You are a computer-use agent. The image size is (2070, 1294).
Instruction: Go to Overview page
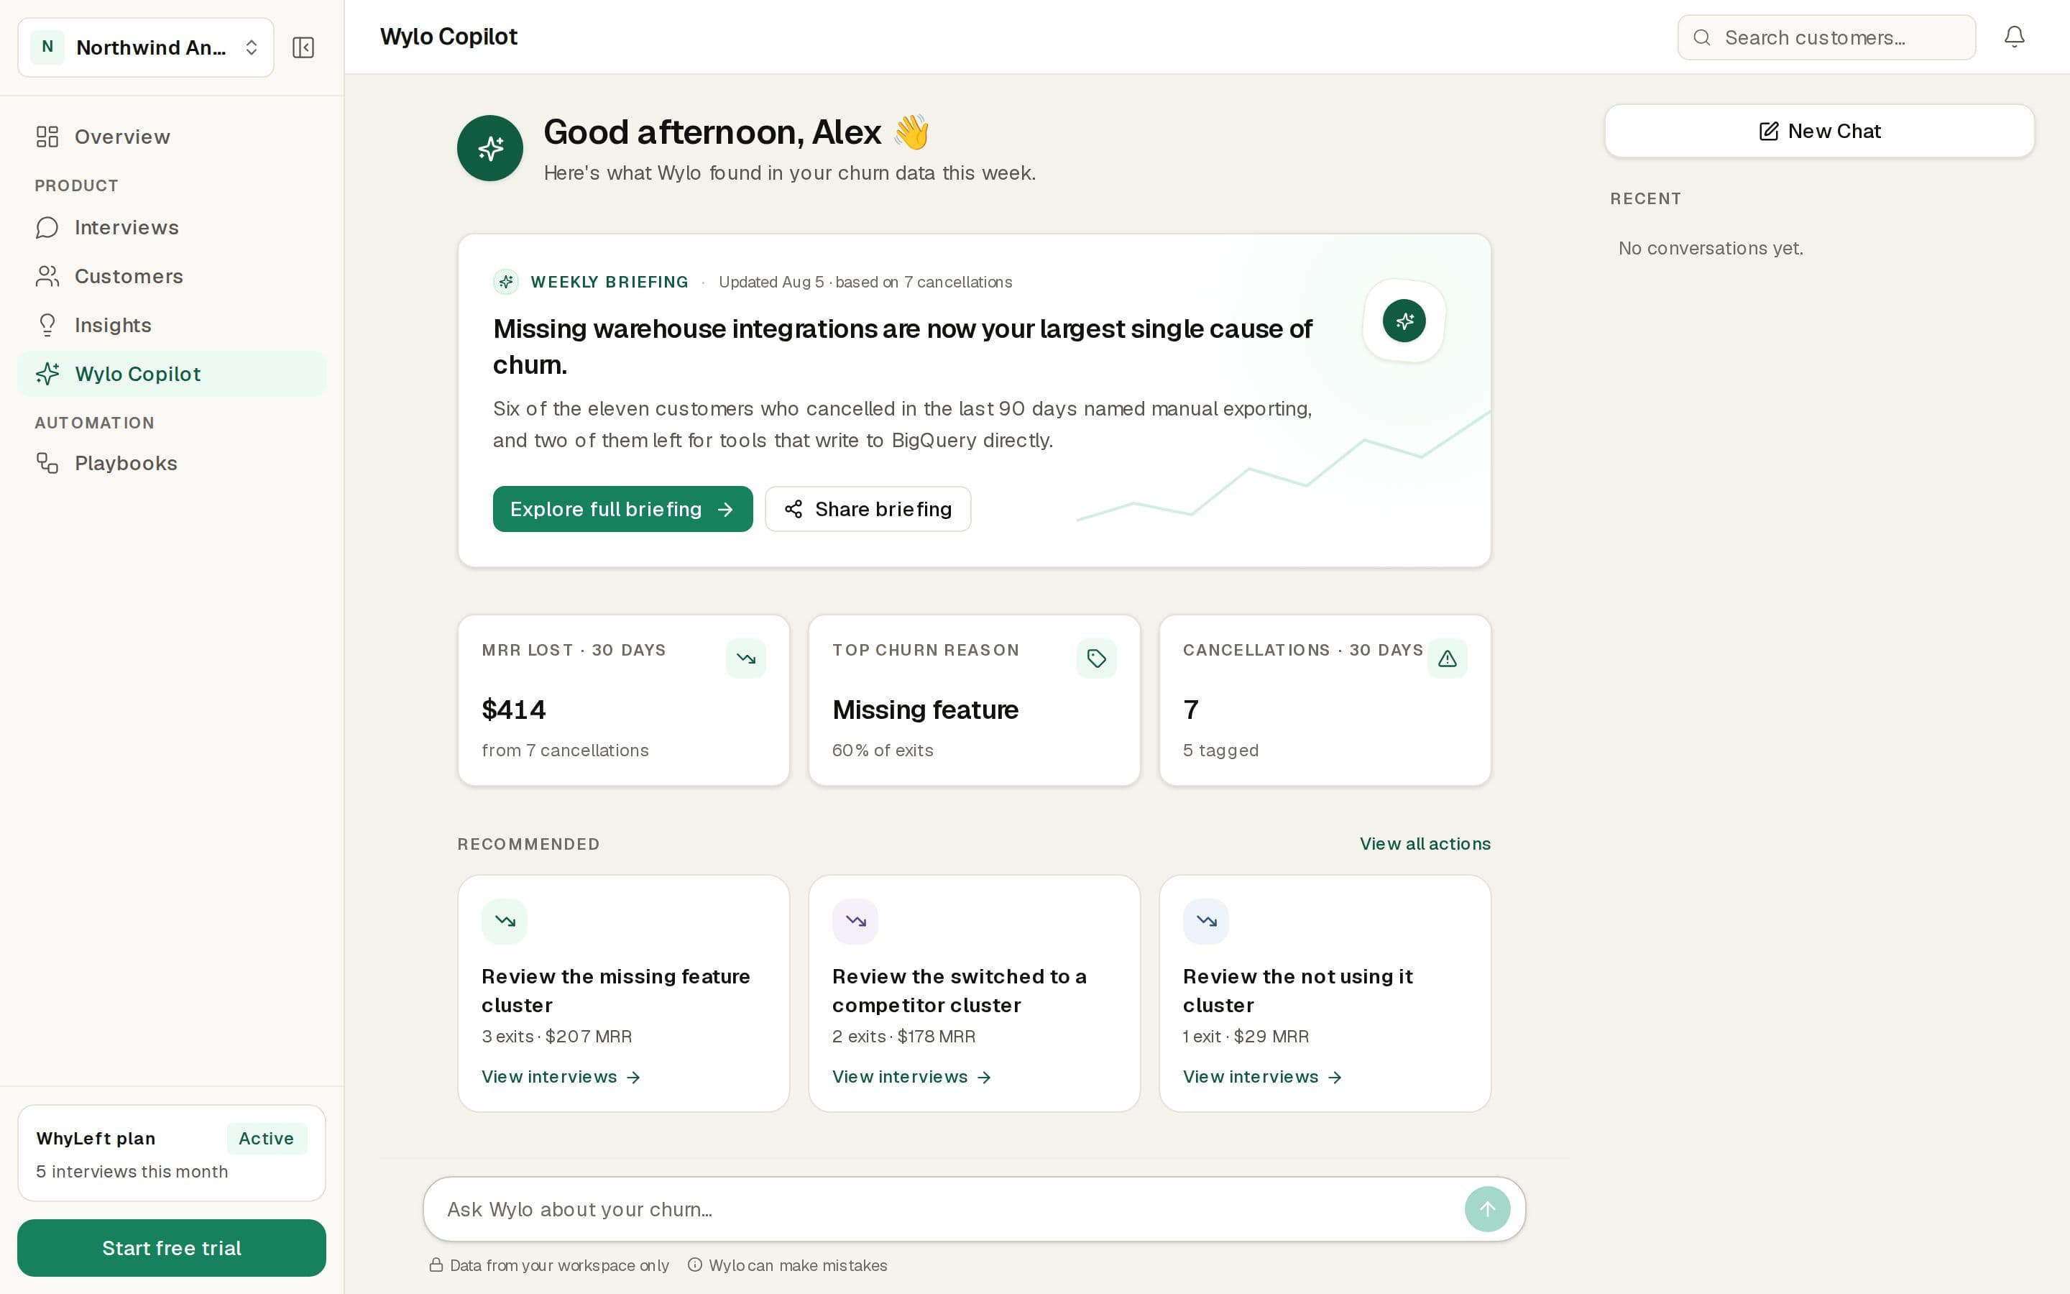pos(172,137)
